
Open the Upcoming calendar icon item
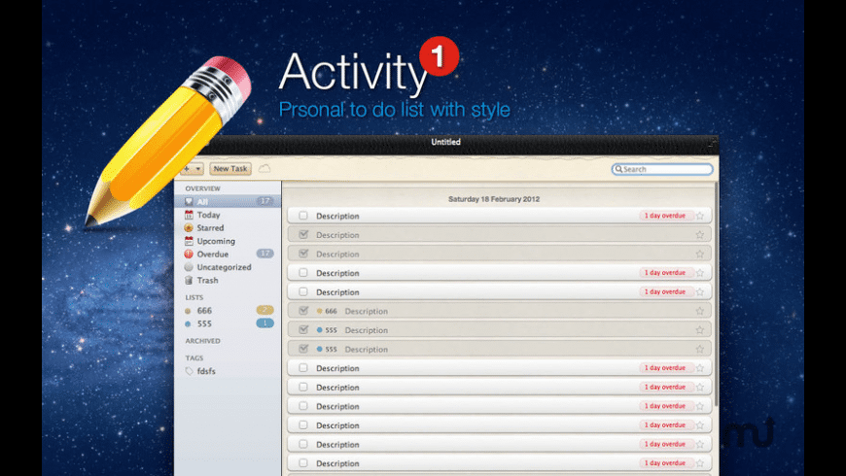189,241
